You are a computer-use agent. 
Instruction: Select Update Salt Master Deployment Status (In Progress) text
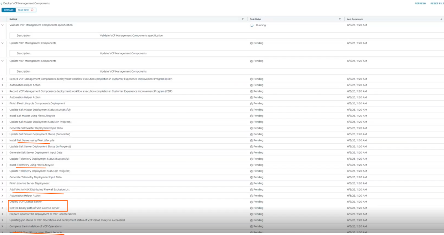click(x=40, y=122)
